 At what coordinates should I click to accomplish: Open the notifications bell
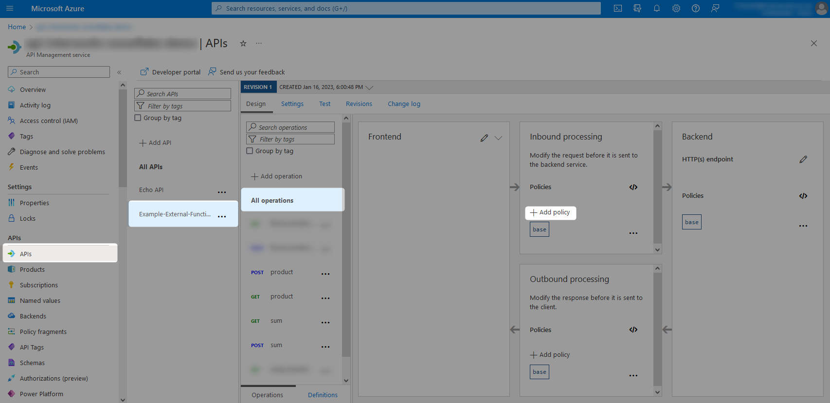(x=657, y=8)
